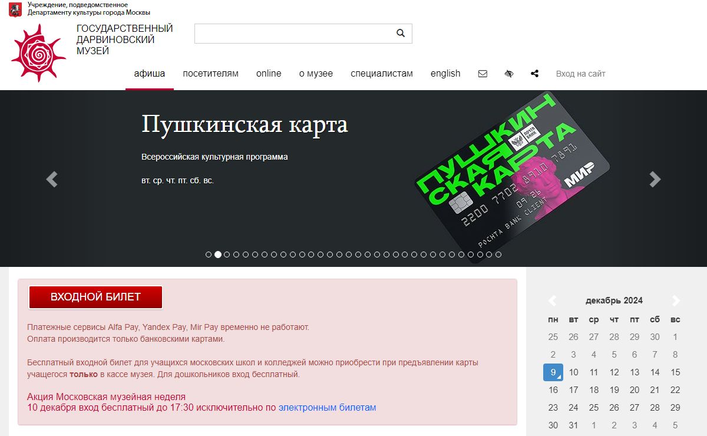Open the афиша menu tab

point(150,74)
